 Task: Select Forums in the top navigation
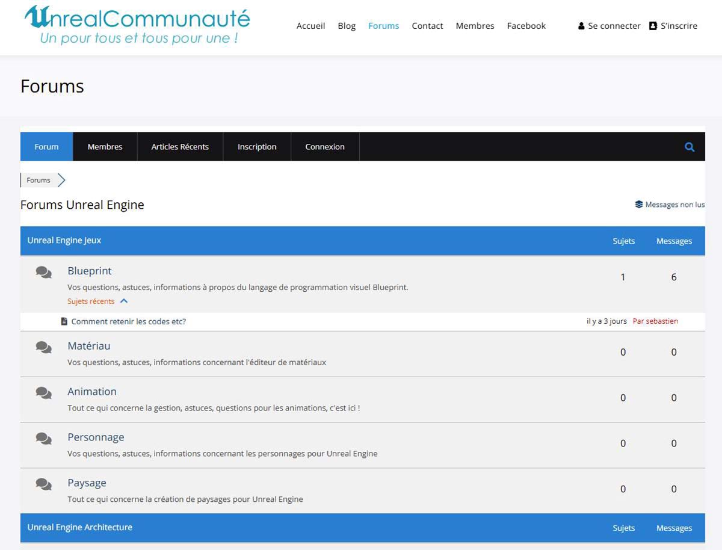(384, 26)
